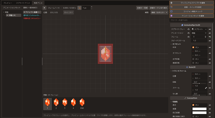Play the collision animation preview
The image size is (215, 118).
[44, 8]
